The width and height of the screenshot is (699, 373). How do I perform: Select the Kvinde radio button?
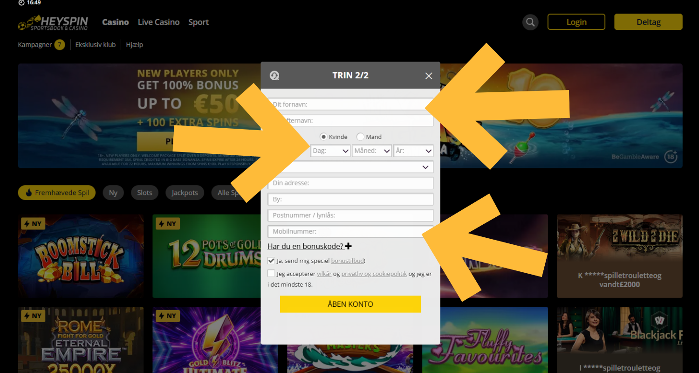(x=323, y=137)
